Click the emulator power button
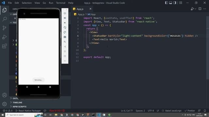 point(65,13)
